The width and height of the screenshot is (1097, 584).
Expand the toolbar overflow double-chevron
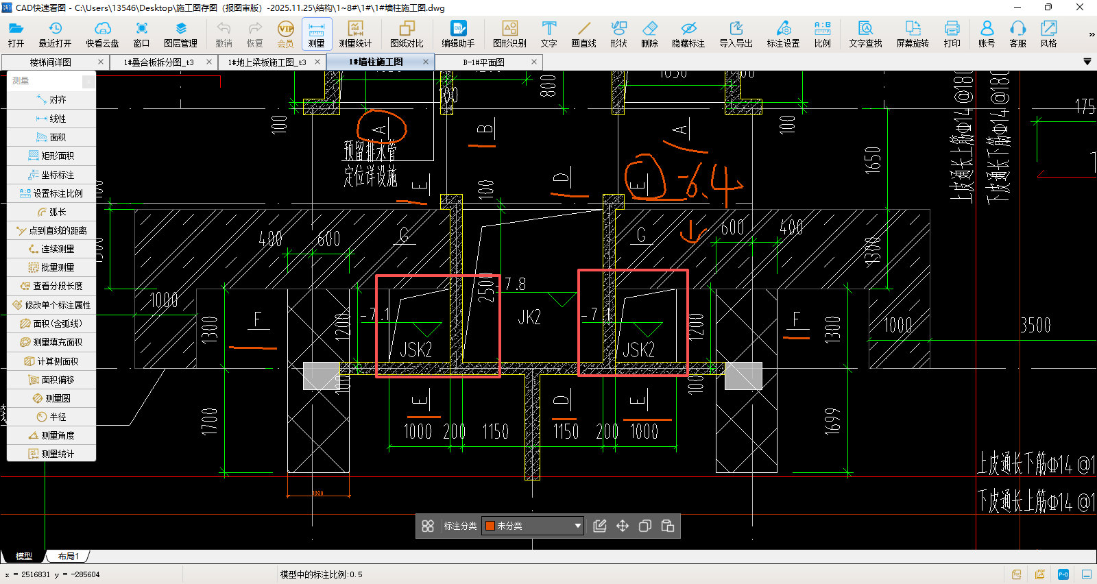[x=1092, y=34]
